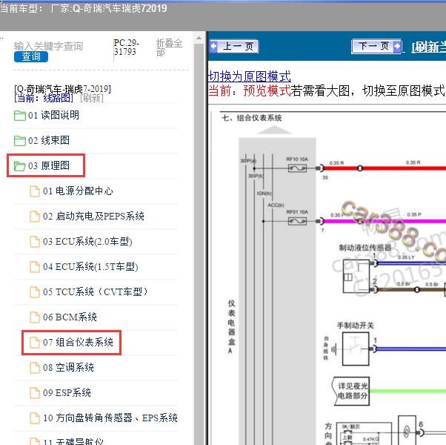Collapse the 03 原理图 folder
Screen dimensions: 446x445
pos(49,165)
